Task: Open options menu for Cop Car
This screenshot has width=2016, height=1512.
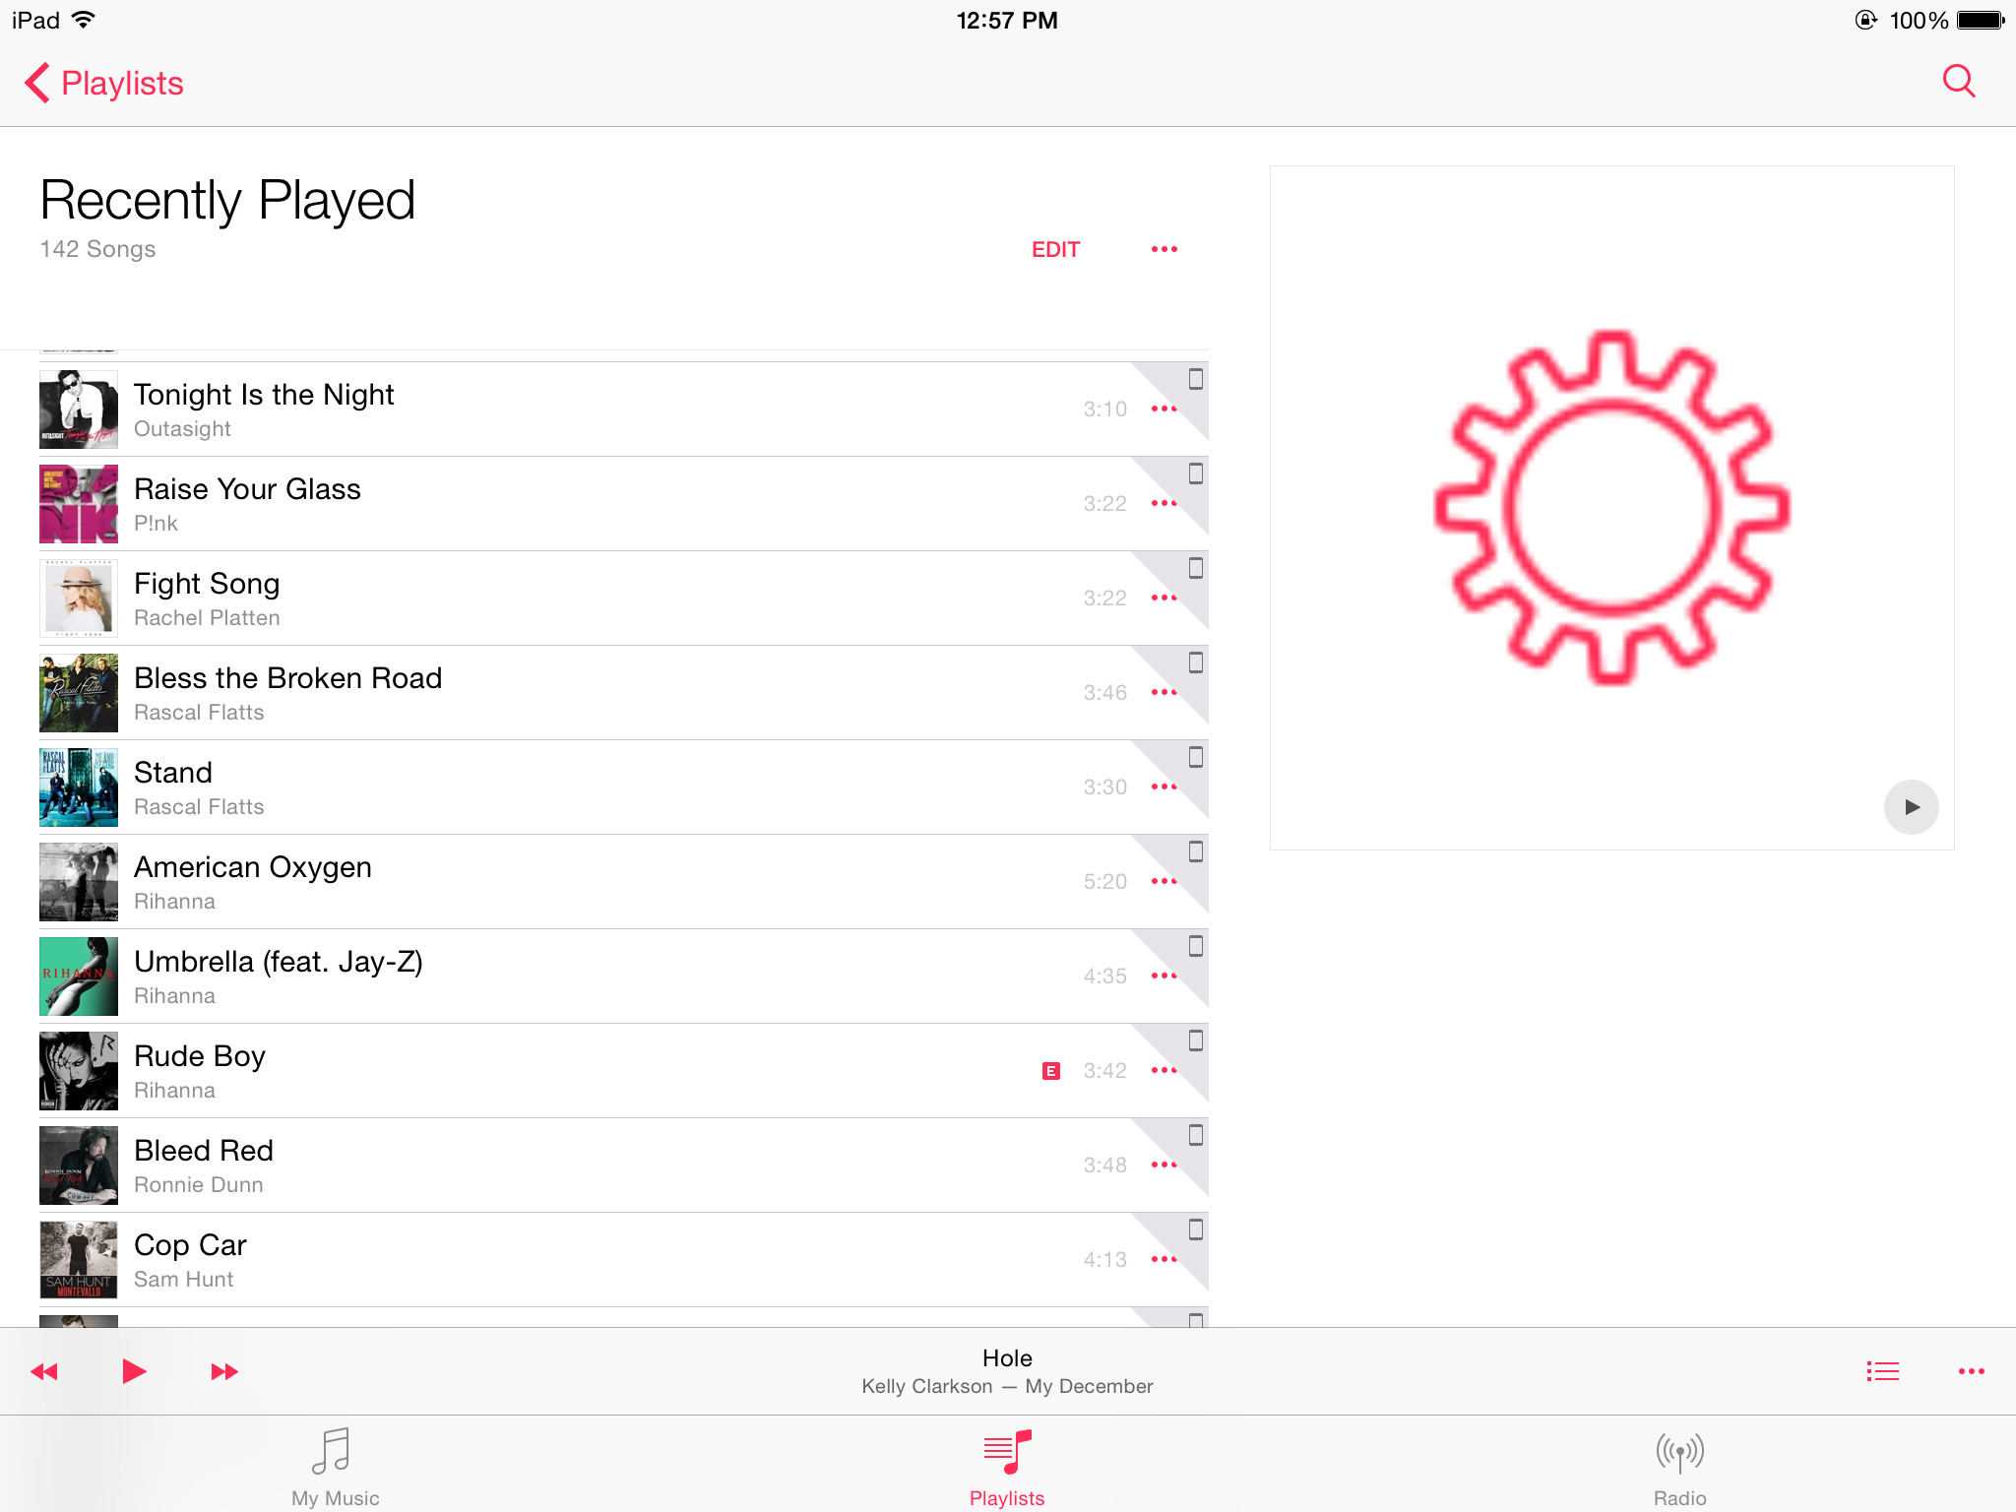Action: pyautogui.click(x=1165, y=1259)
